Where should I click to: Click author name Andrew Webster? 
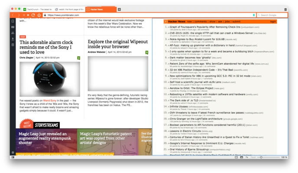pos(96,52)
